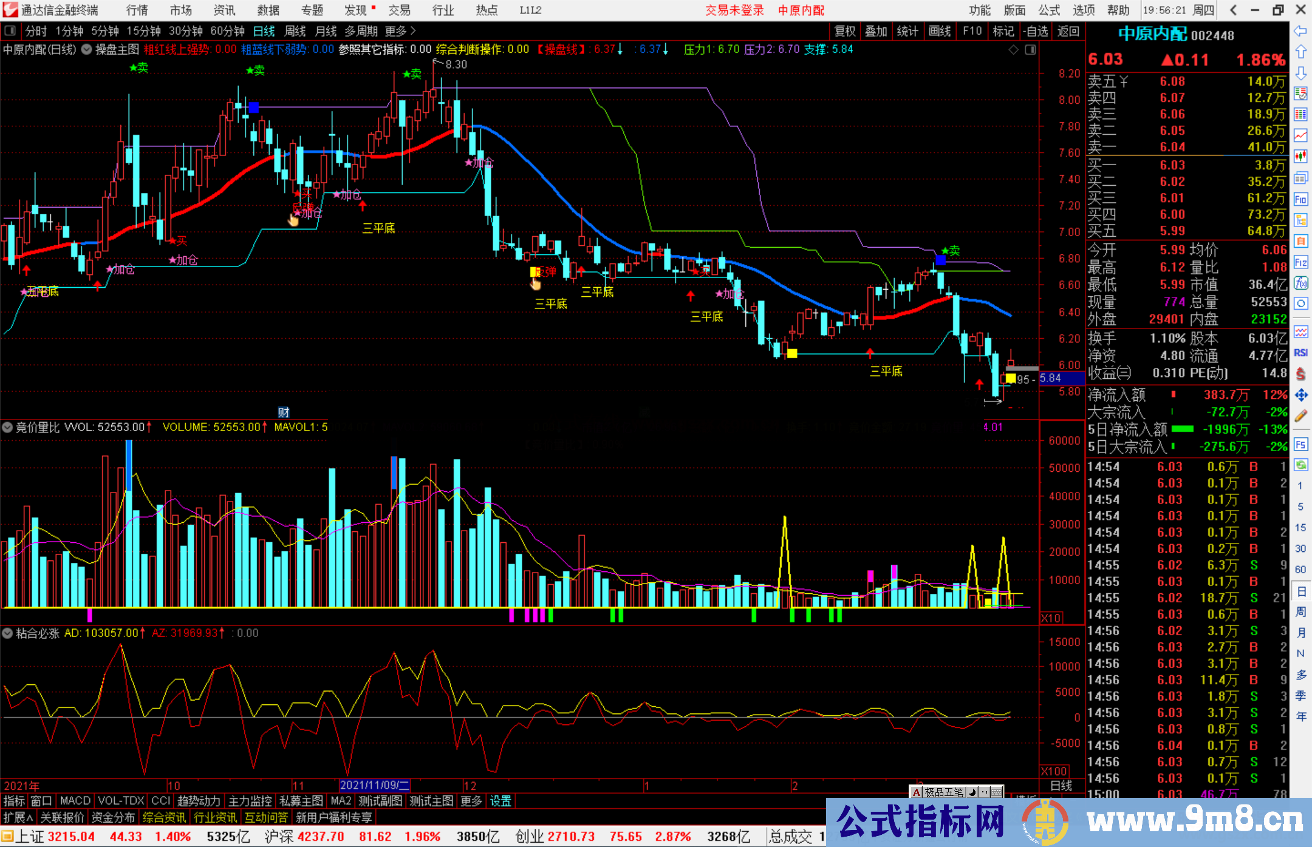Click the back arrow icon in right sidebar

coord(1300,31)
